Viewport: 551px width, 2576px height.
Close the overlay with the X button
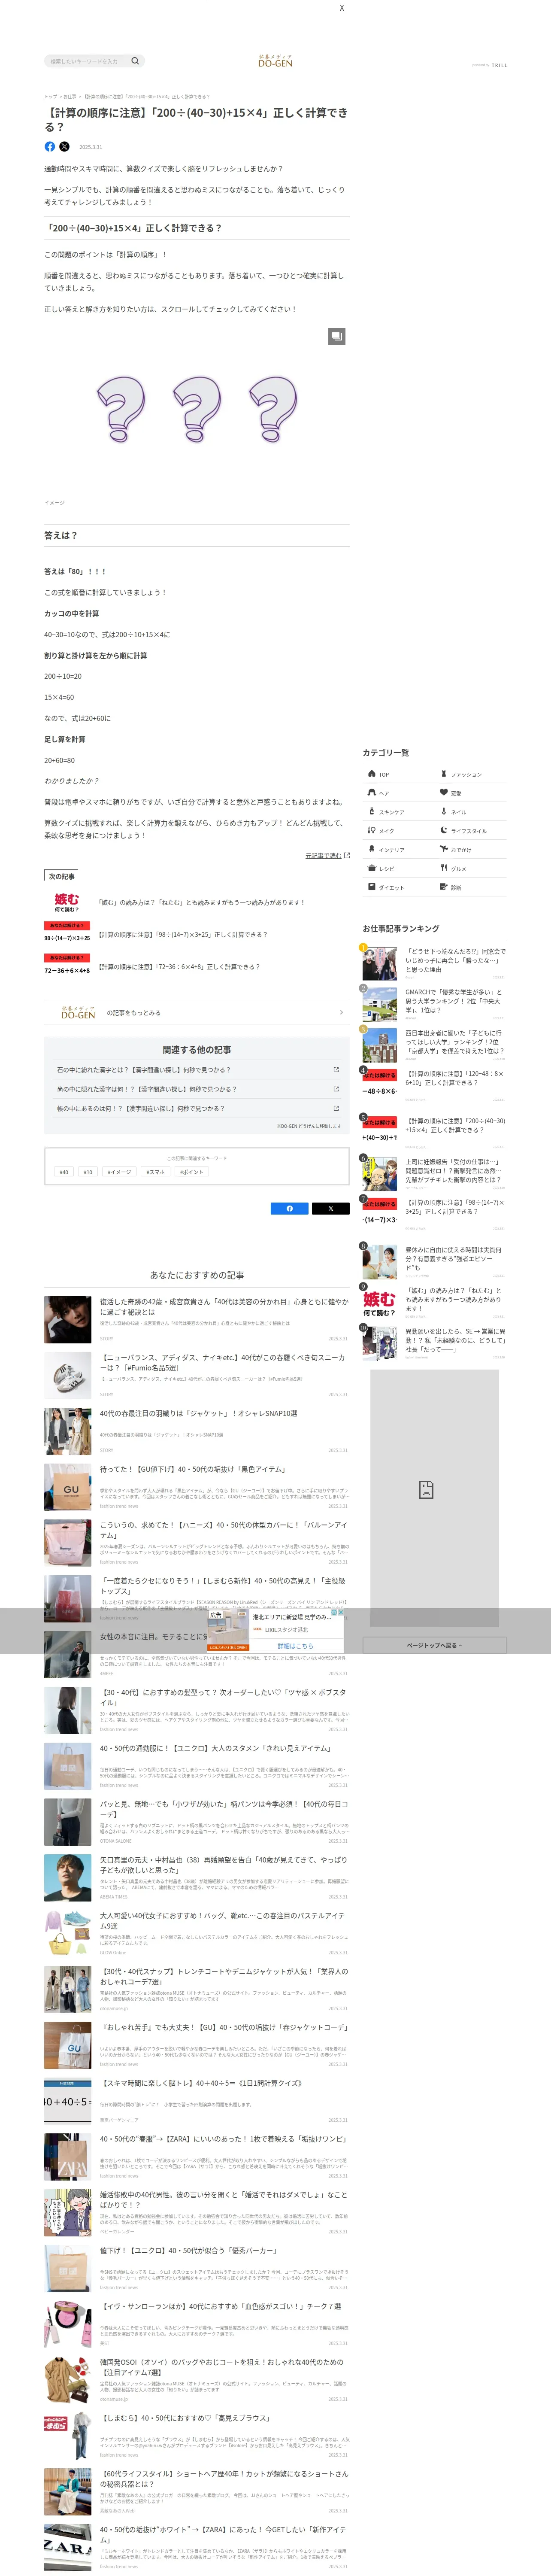(341, 8)
